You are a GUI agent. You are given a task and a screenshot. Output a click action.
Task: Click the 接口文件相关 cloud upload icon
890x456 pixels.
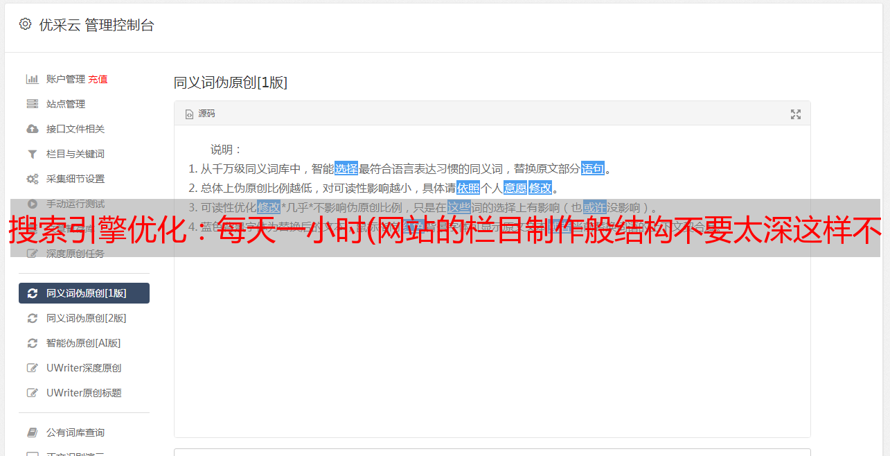[x=32, y=129]
